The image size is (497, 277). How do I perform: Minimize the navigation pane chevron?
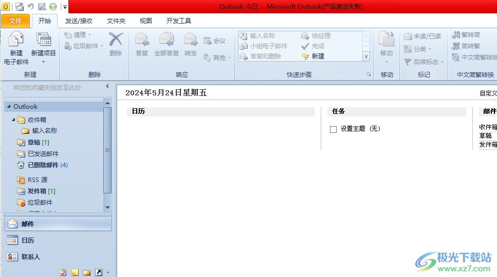[107, 86]
